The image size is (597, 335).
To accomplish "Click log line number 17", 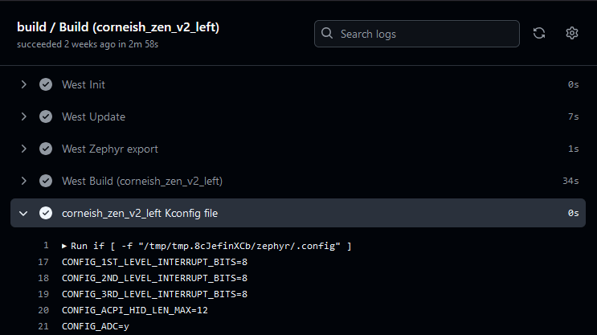I will pyautogui.click(x=43, y=262).
